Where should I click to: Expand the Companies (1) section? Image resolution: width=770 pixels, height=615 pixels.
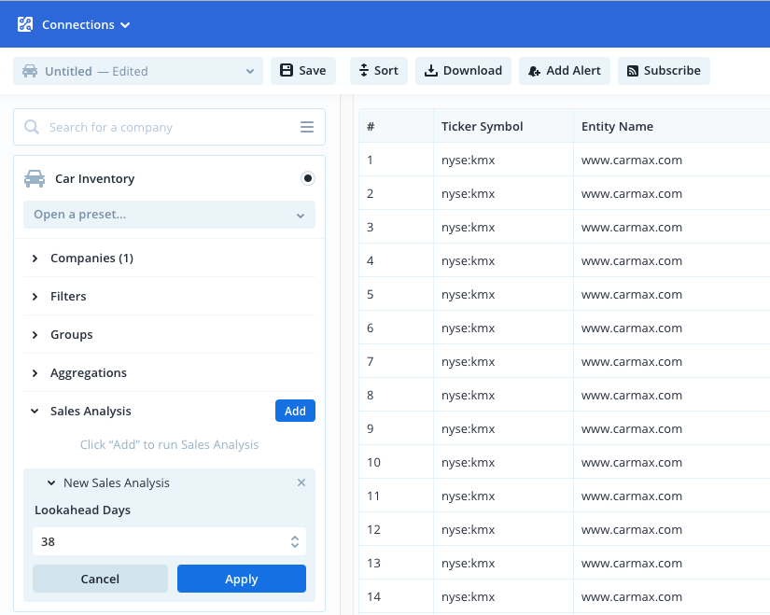pyautogui.click(x=170, y=258)
